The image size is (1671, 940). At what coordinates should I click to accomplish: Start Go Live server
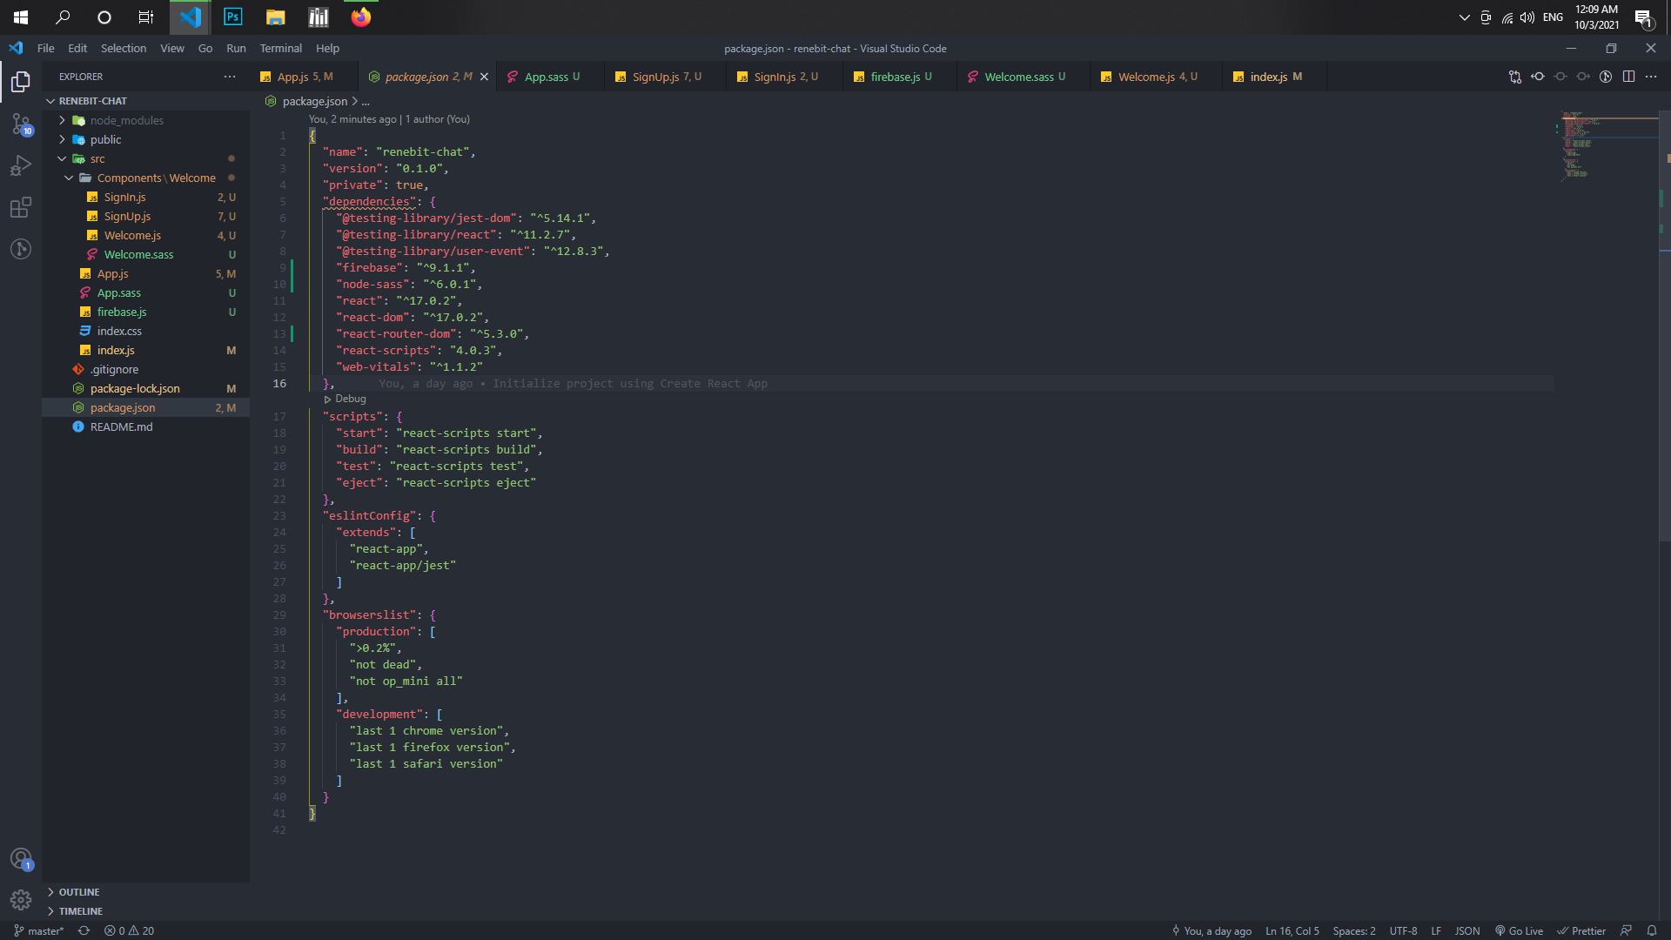click(x=1519, y=930)
